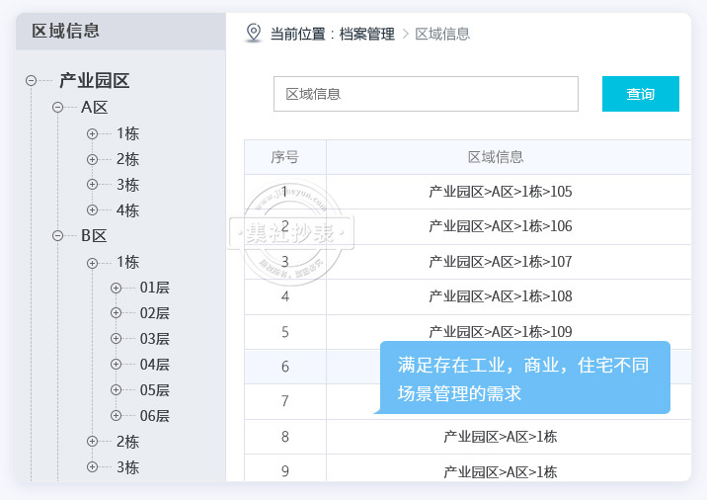This screenshot has width=707, height=500.
Task: Click the 区域信息 breadcrumb item
Action: (442, 34)
